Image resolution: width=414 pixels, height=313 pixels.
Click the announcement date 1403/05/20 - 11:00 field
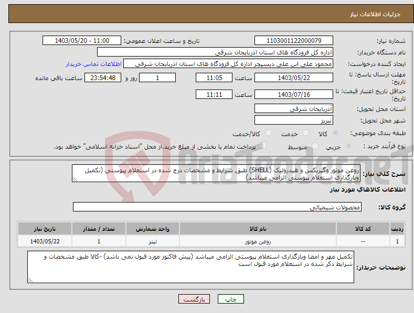(82, 41)
